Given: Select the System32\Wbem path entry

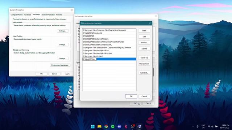Looking at the screenshot, I should coord(109,39).
